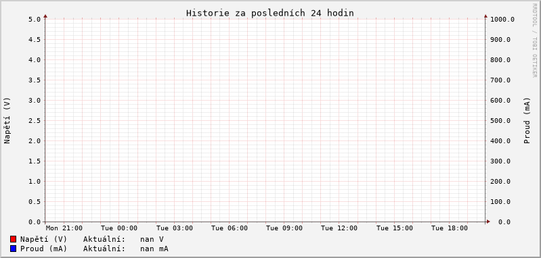The width and height of the screenshot is (541, 258).
Task: Select the 'Tue 12:00' time axis label
Action: (339, 228)
